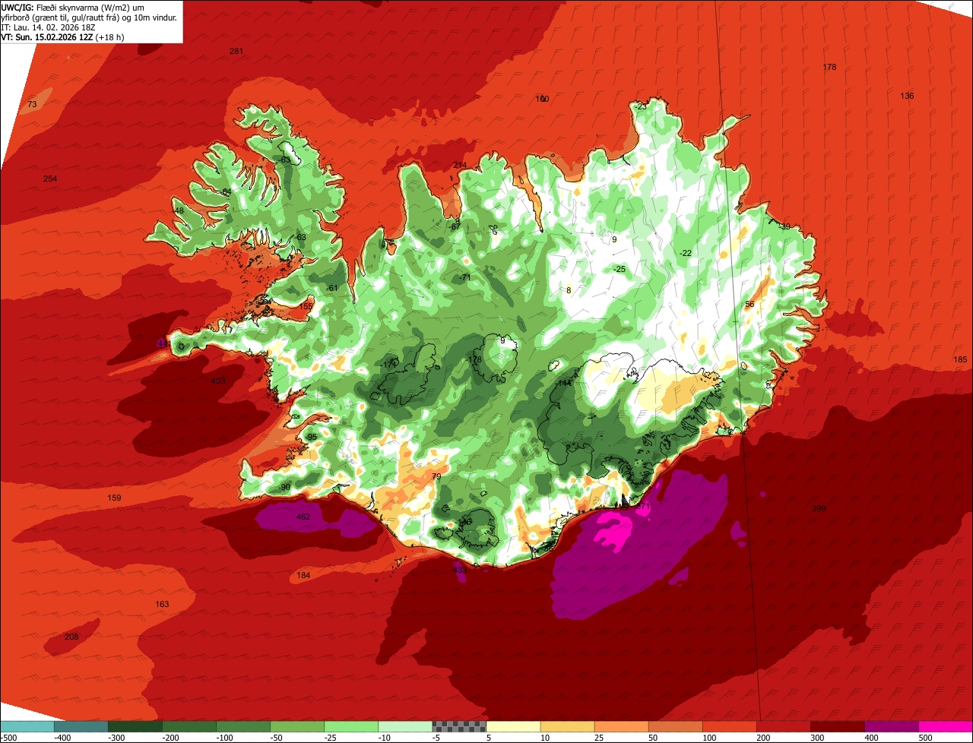The width and height of the screenshot is (973, 743).
Task: Click the map value '-67'
Action: coord(455,226)
